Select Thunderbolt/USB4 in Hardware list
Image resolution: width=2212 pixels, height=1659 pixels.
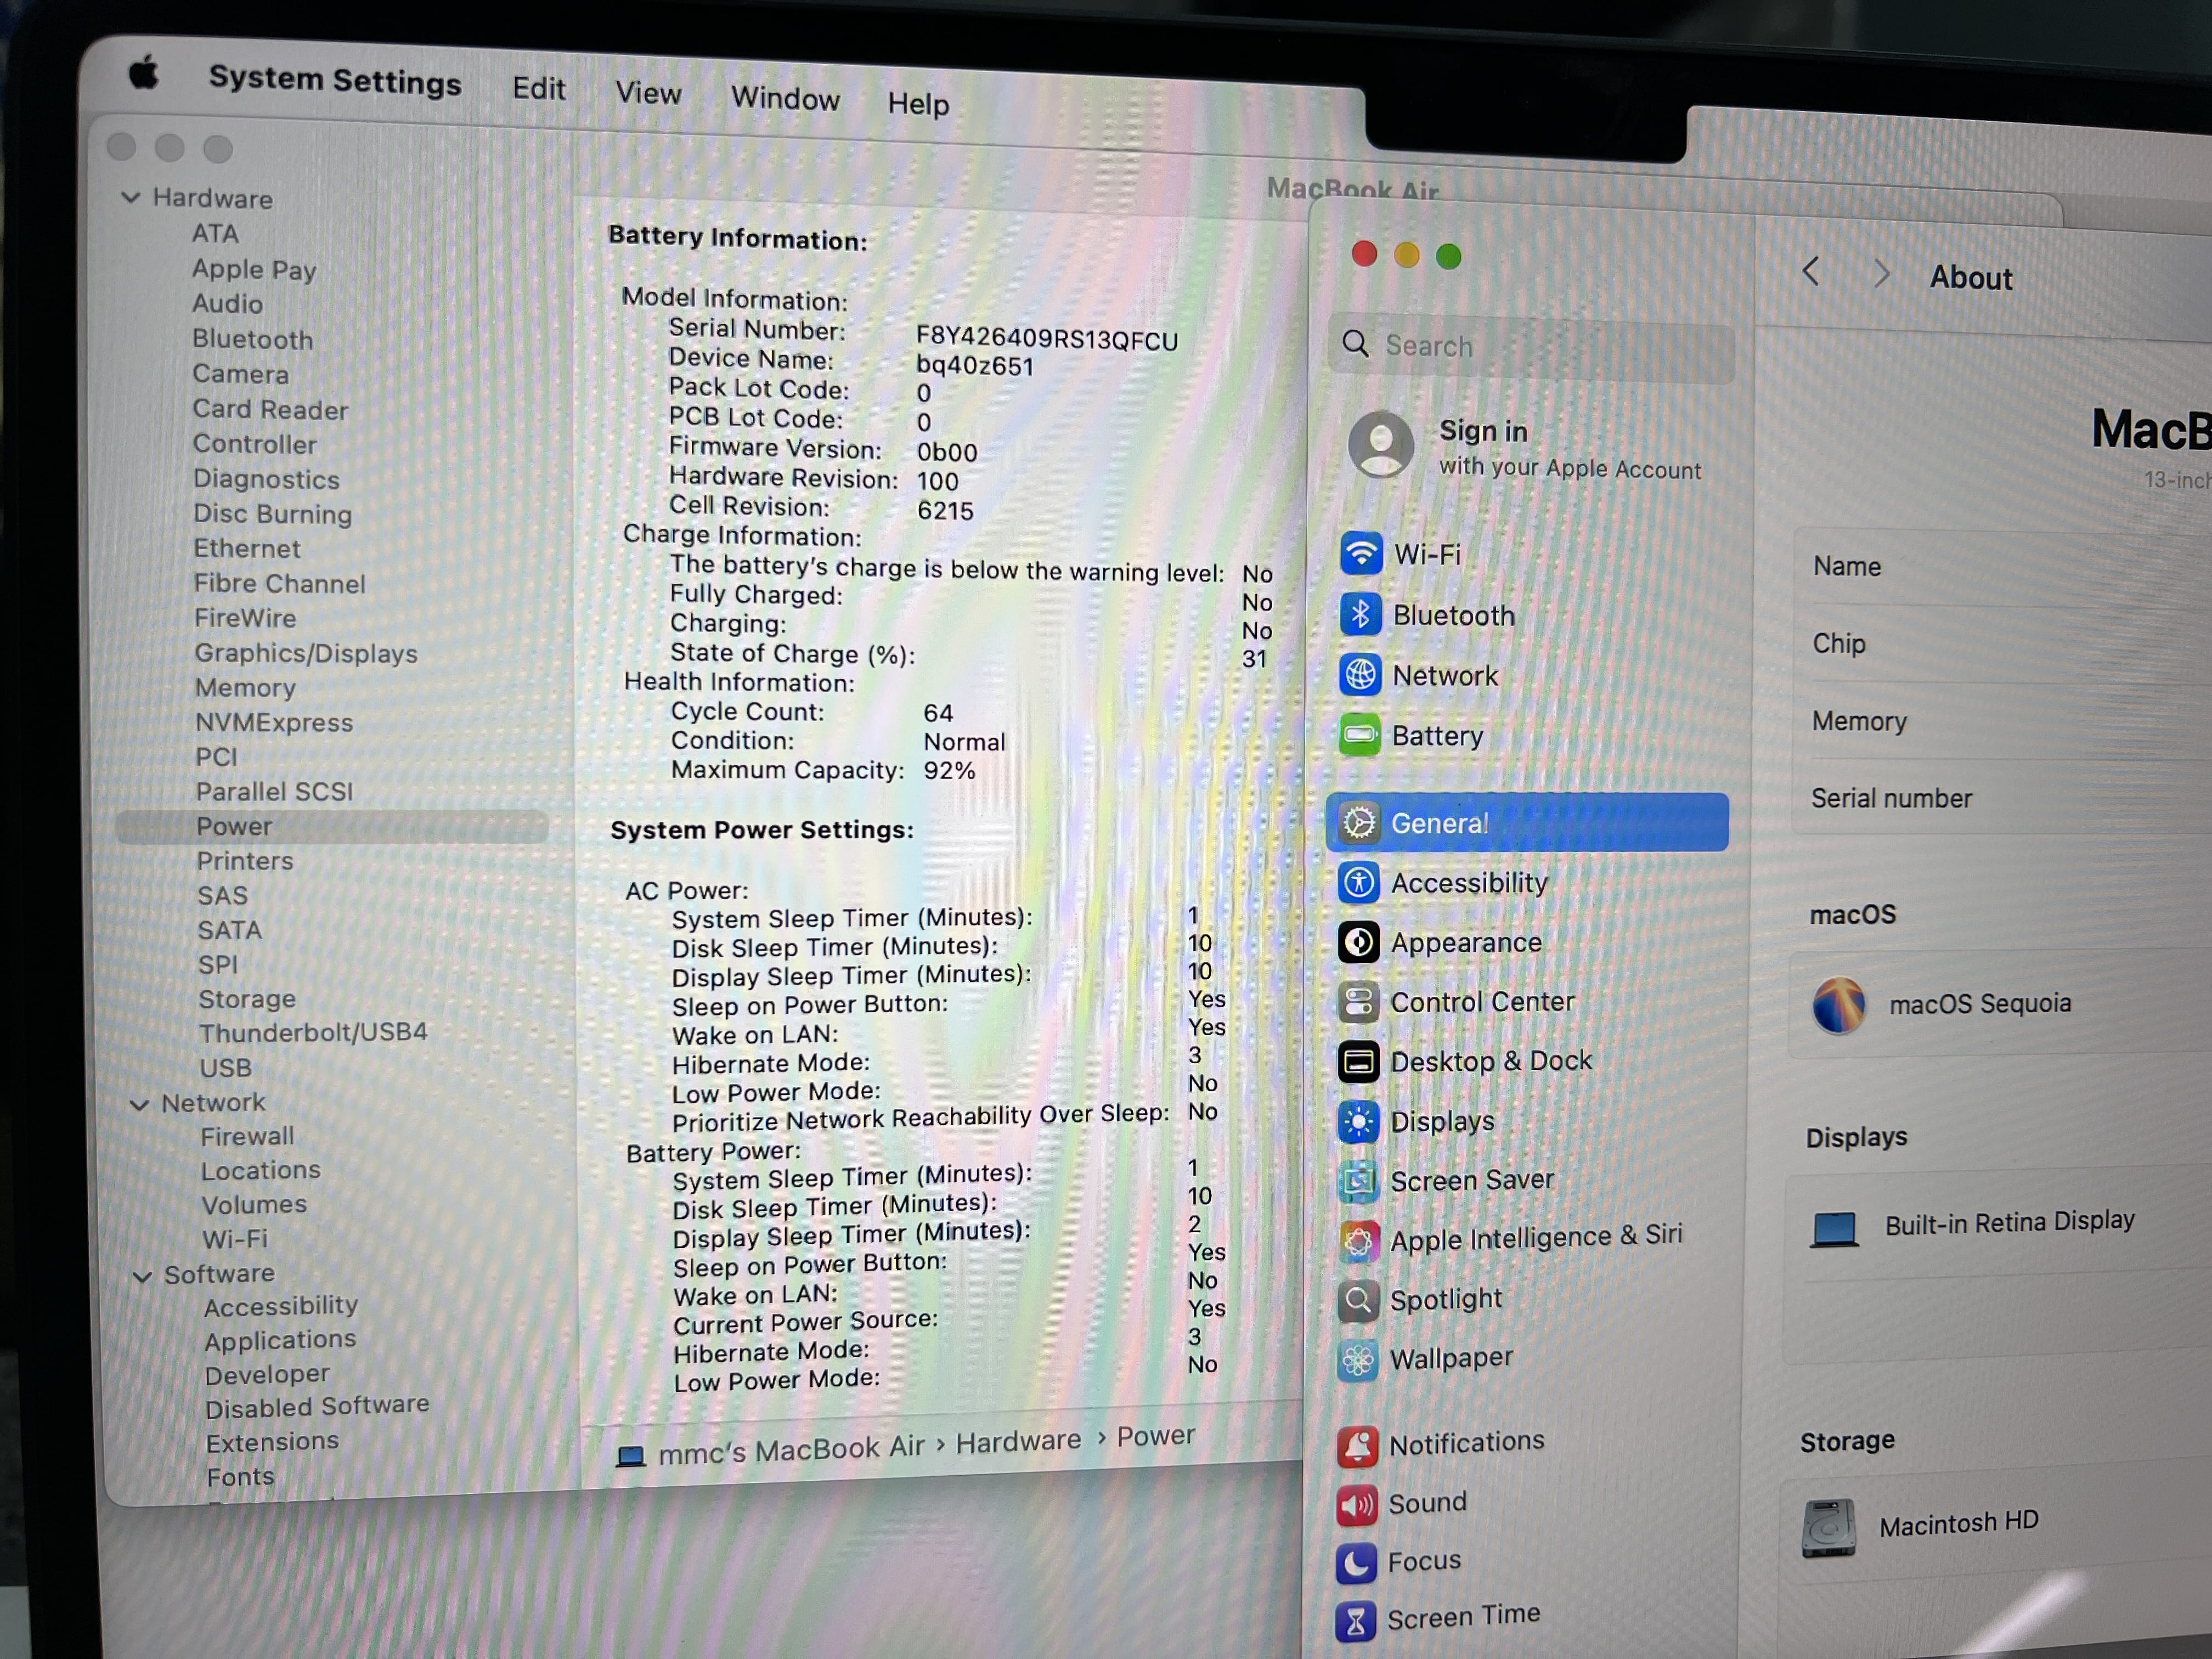click(313, 1032)
